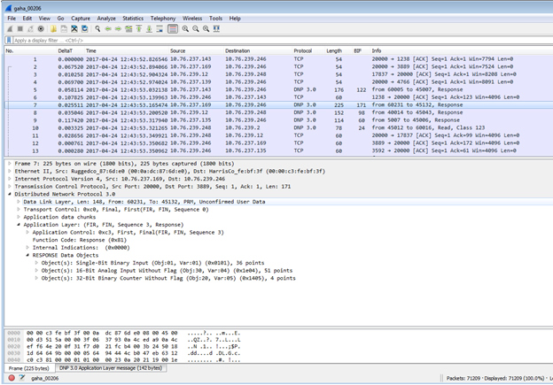The height and width of the screenshot is (385, 553).
Task: Start capturing packets with shark fin icon
Action: tap(10, 29)
